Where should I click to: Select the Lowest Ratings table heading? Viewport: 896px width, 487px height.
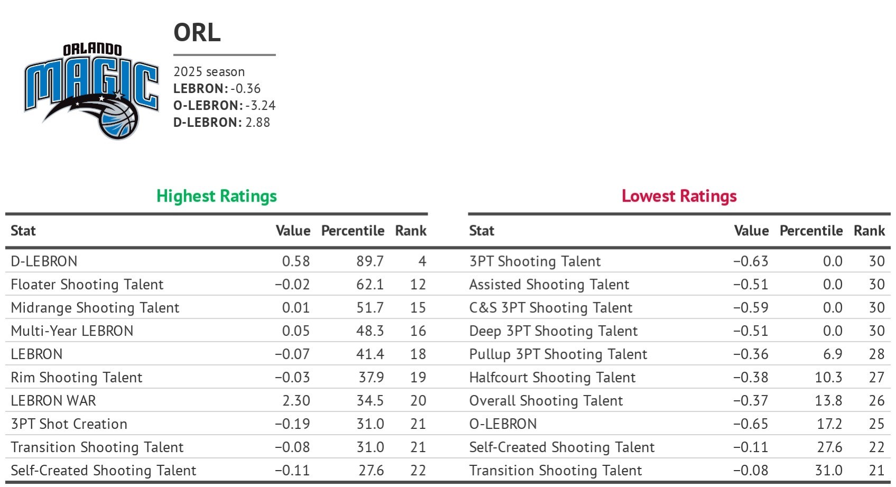pyautogui.click(x=679, y=196)
